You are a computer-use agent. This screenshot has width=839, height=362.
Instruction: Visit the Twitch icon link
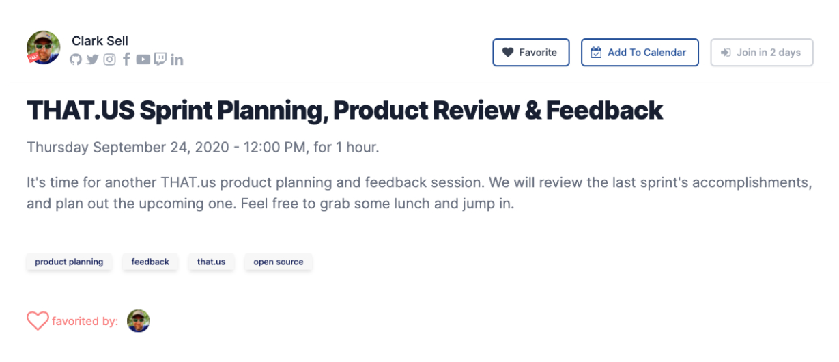[x=160, y=59]
